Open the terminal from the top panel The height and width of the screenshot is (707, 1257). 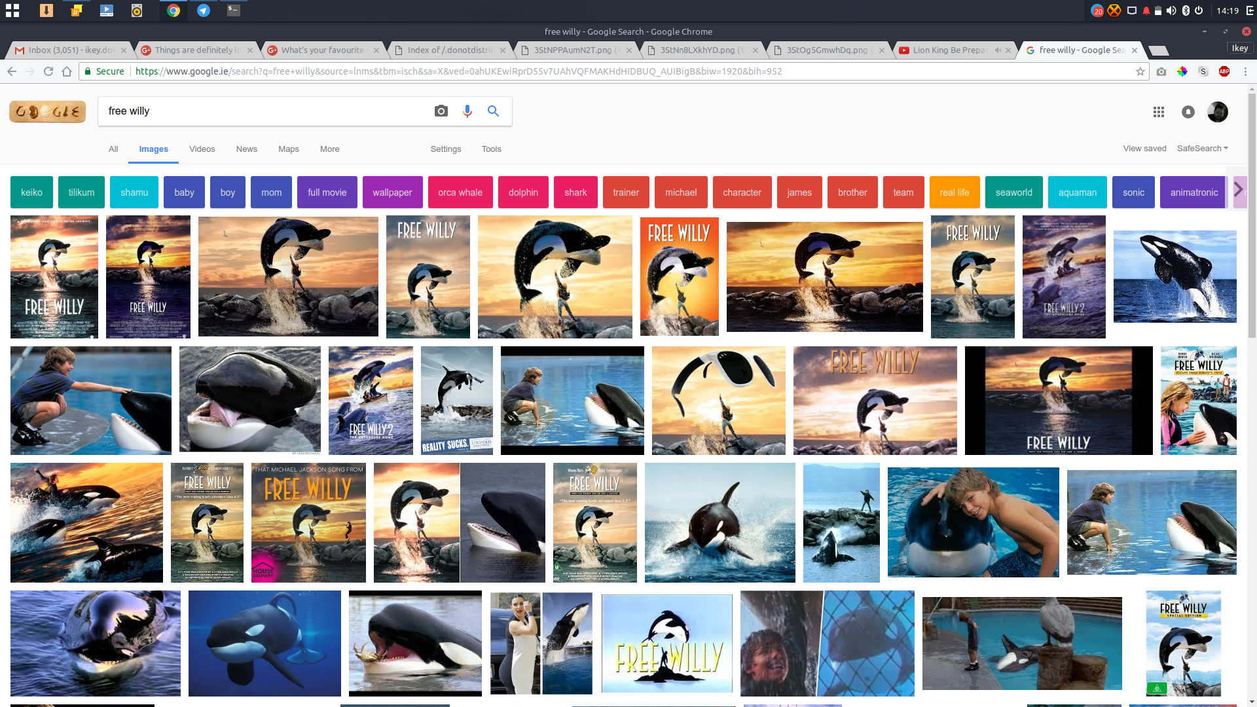coord(234,10)
